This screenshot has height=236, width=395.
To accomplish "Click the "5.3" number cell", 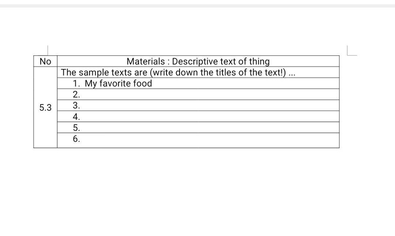I will pos(45,108).
